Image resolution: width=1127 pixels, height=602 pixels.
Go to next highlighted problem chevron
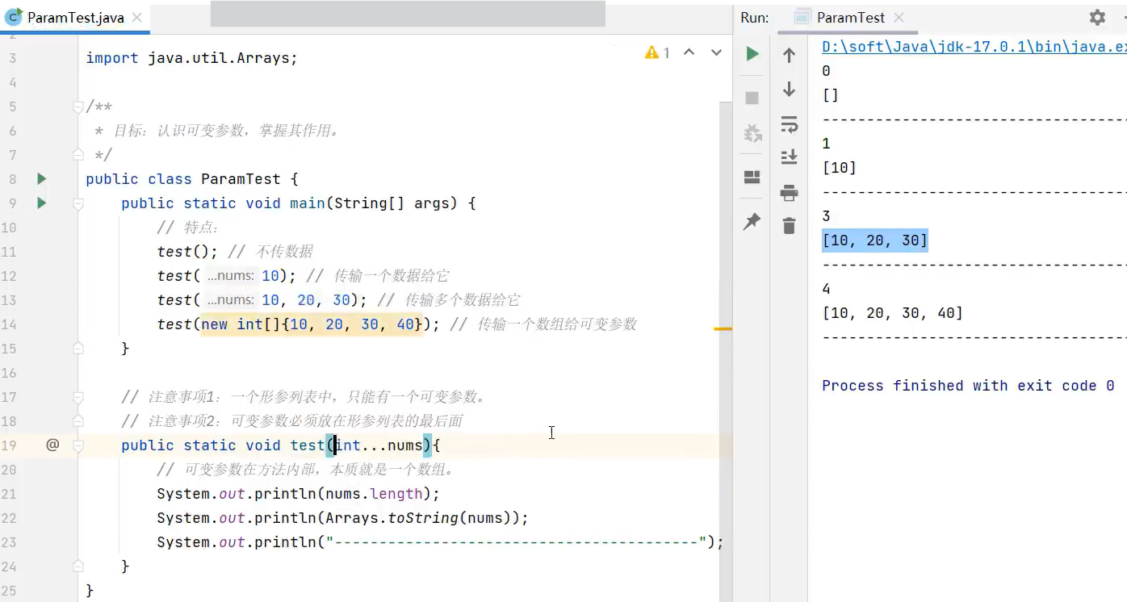click(716, 52)
